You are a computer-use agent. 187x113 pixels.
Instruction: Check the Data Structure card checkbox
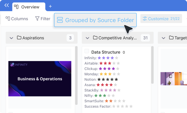tap(87, 51)
